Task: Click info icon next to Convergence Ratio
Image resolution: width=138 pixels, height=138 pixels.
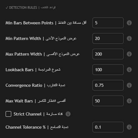Action: [x=129, y=85]
